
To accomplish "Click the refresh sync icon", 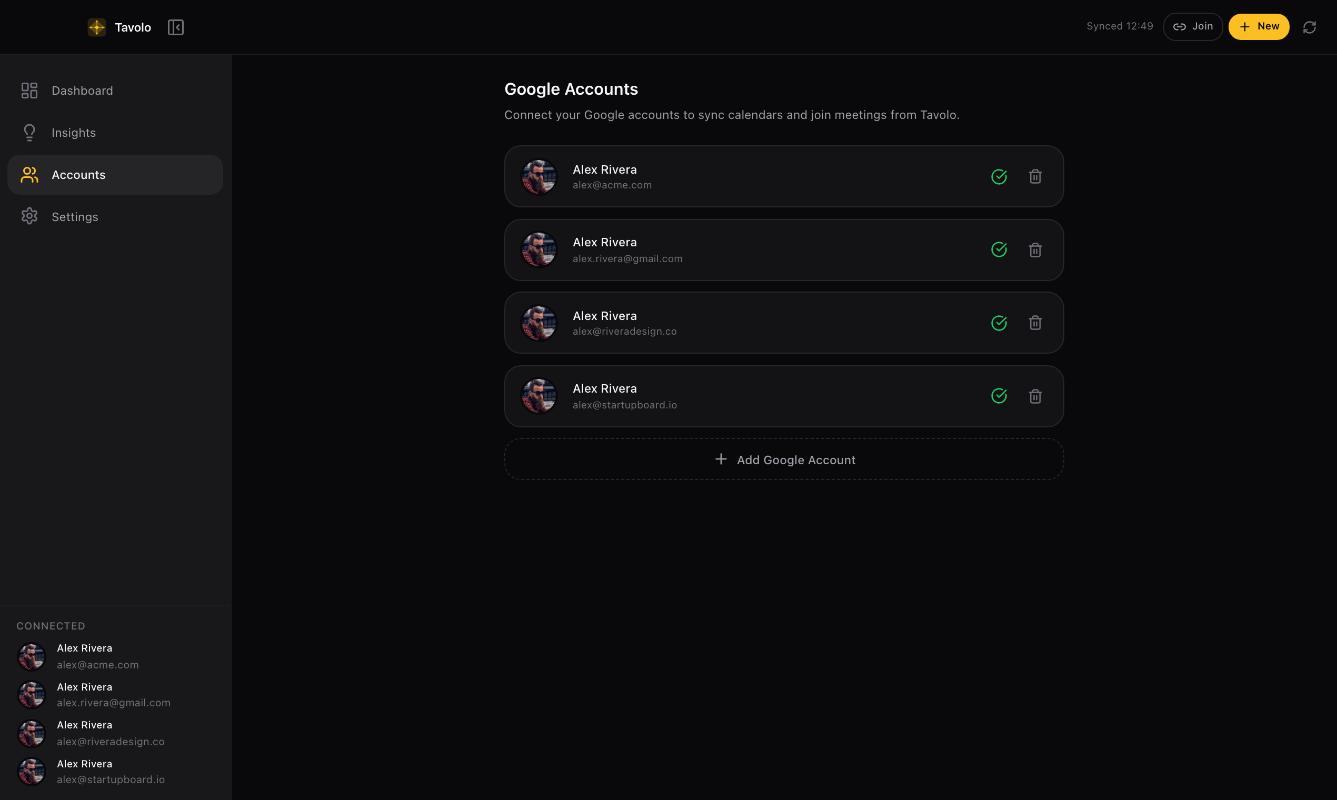I will tap(1309, 27).
